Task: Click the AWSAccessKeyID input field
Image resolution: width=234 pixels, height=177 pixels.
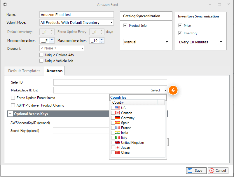Action: [81, 123]
